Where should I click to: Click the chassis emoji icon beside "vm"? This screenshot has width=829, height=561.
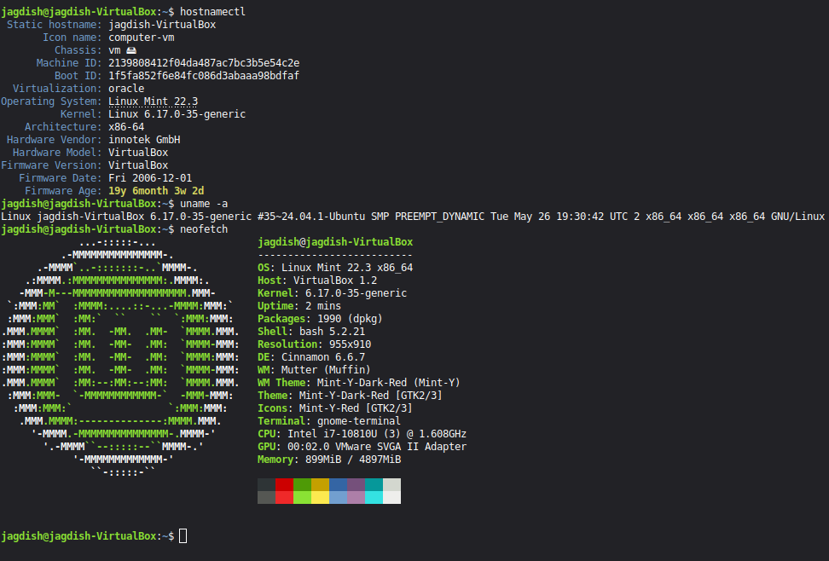click(x=131, y=50)
